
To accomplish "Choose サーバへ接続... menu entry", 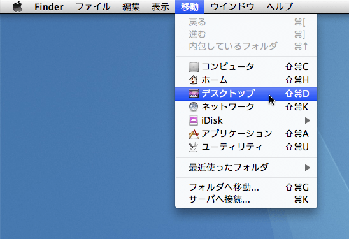I will [x=246, y=199].
